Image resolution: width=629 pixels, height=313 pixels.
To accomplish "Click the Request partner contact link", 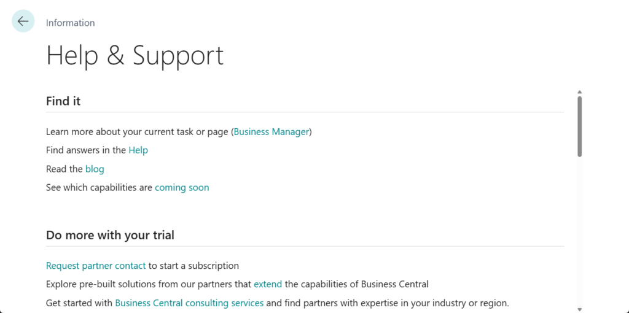I will [96, 266].
